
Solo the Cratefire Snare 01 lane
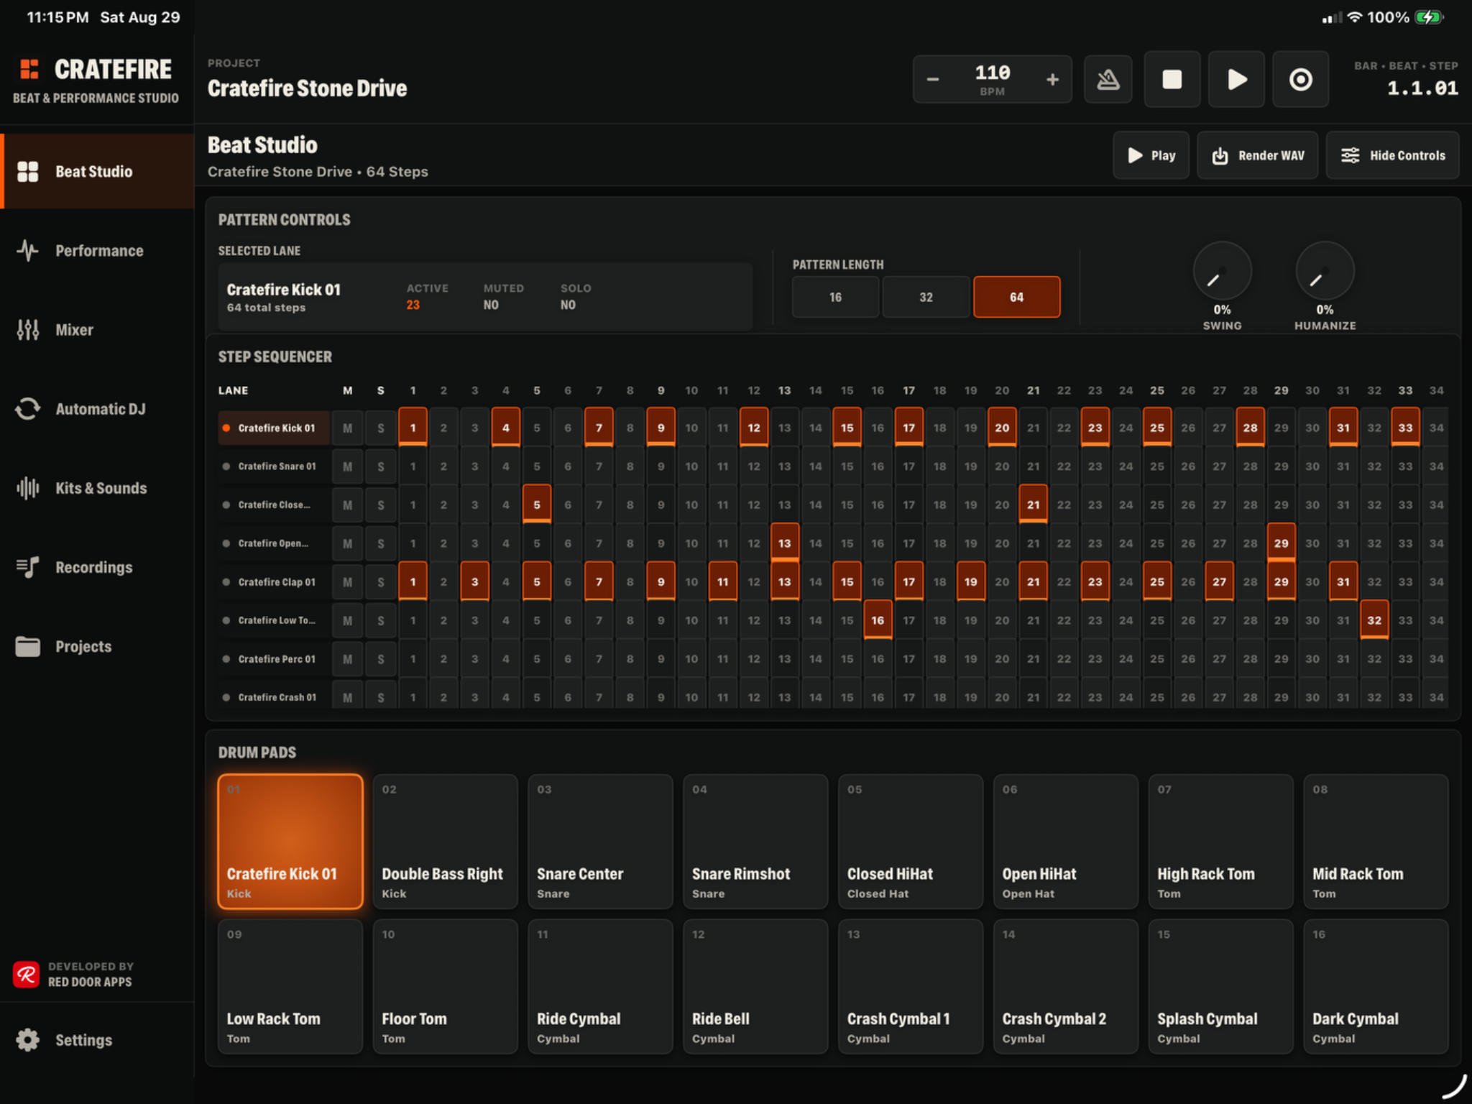click(x=381, y=466)
